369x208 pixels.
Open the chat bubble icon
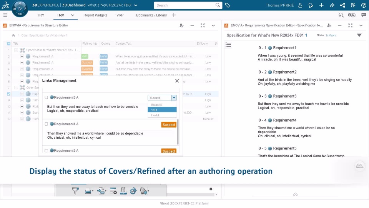click(364, 15)
